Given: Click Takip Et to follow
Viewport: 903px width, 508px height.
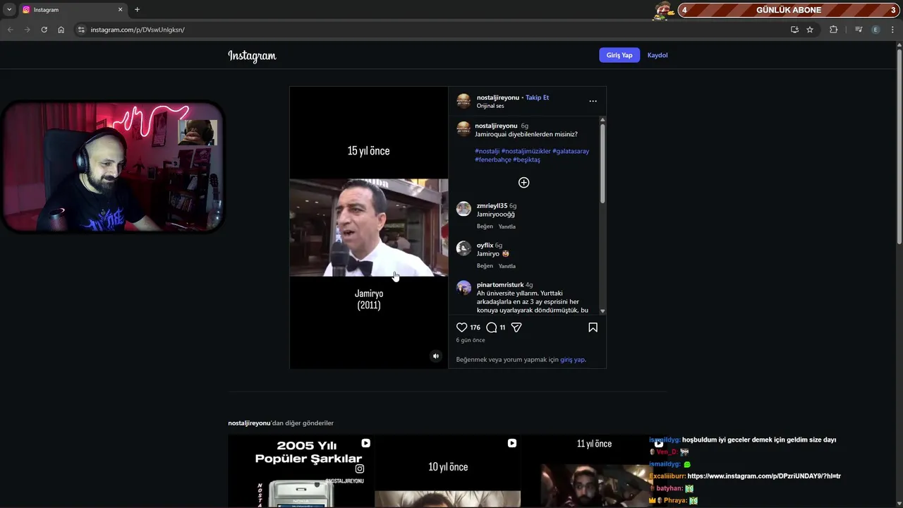Looking at the screenshot, I should (x=537, y=97).
